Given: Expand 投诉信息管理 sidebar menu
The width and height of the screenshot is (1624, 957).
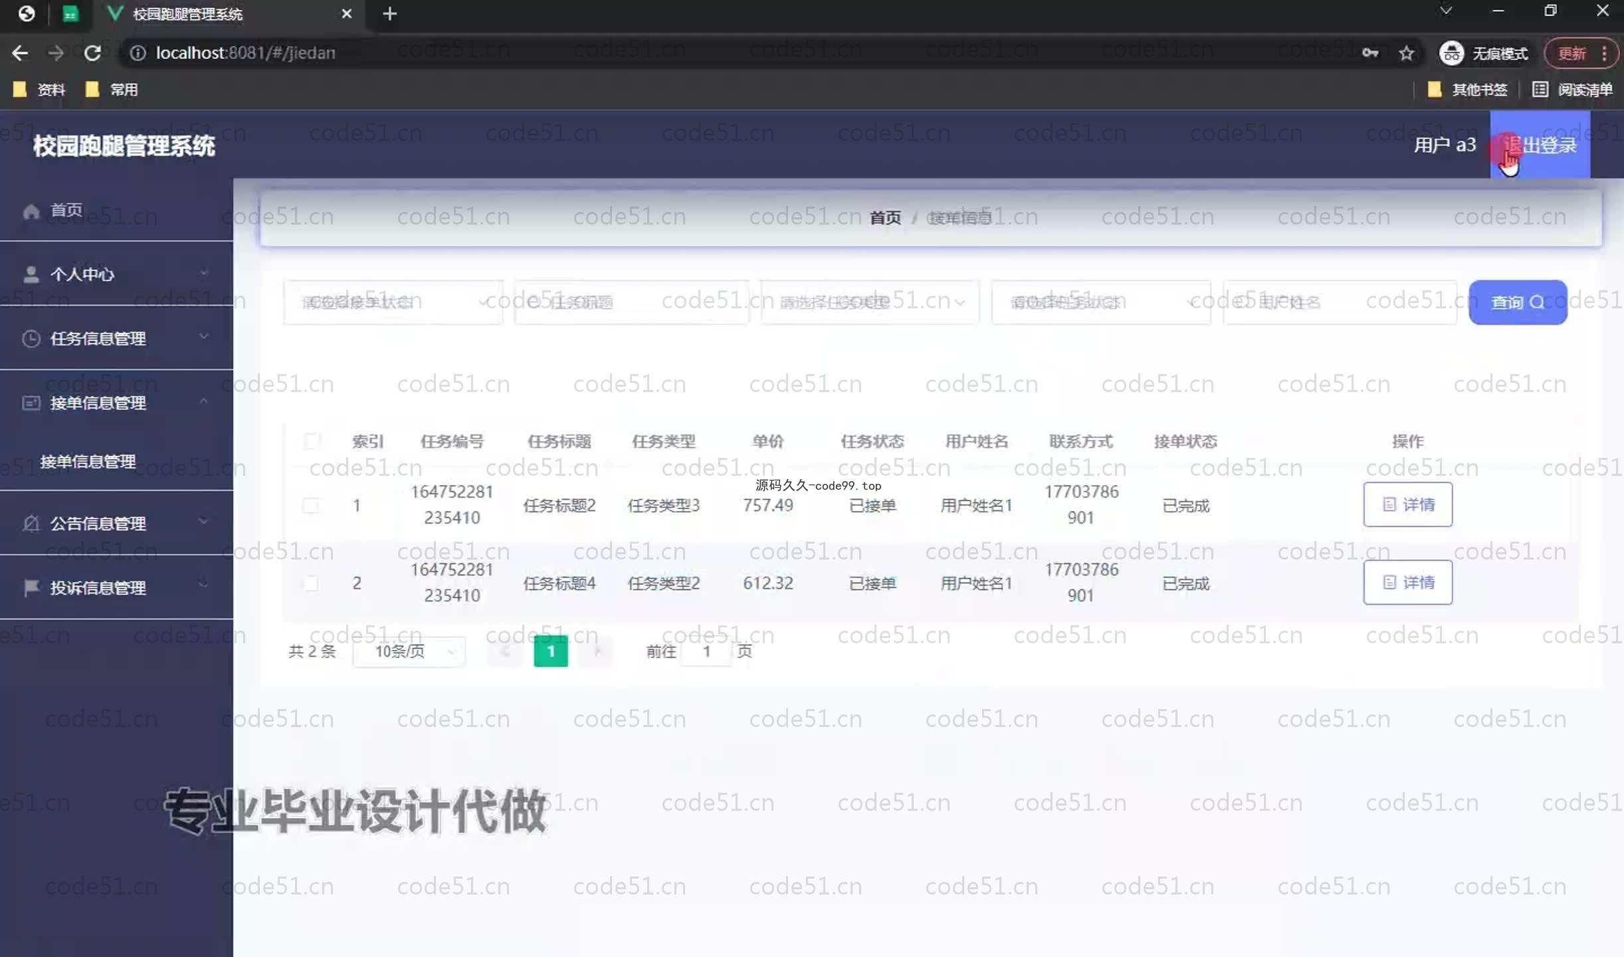Looking at the screenshot, I should pyautogui.click(x=116, y=587).
